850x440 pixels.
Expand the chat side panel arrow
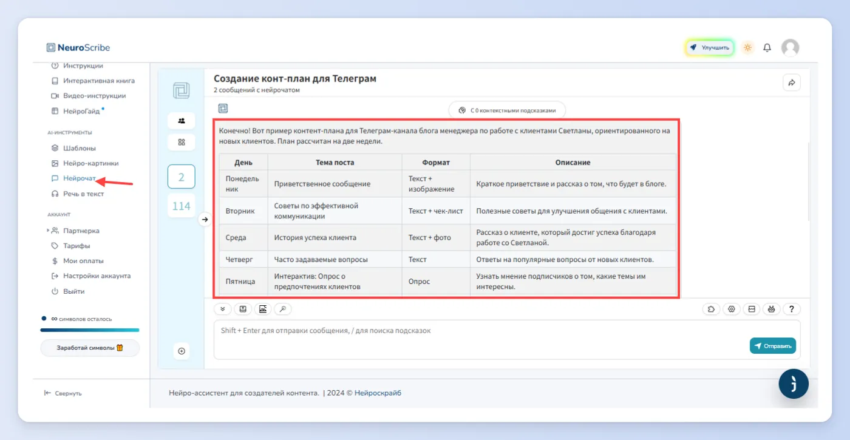[x=205, y=219]
